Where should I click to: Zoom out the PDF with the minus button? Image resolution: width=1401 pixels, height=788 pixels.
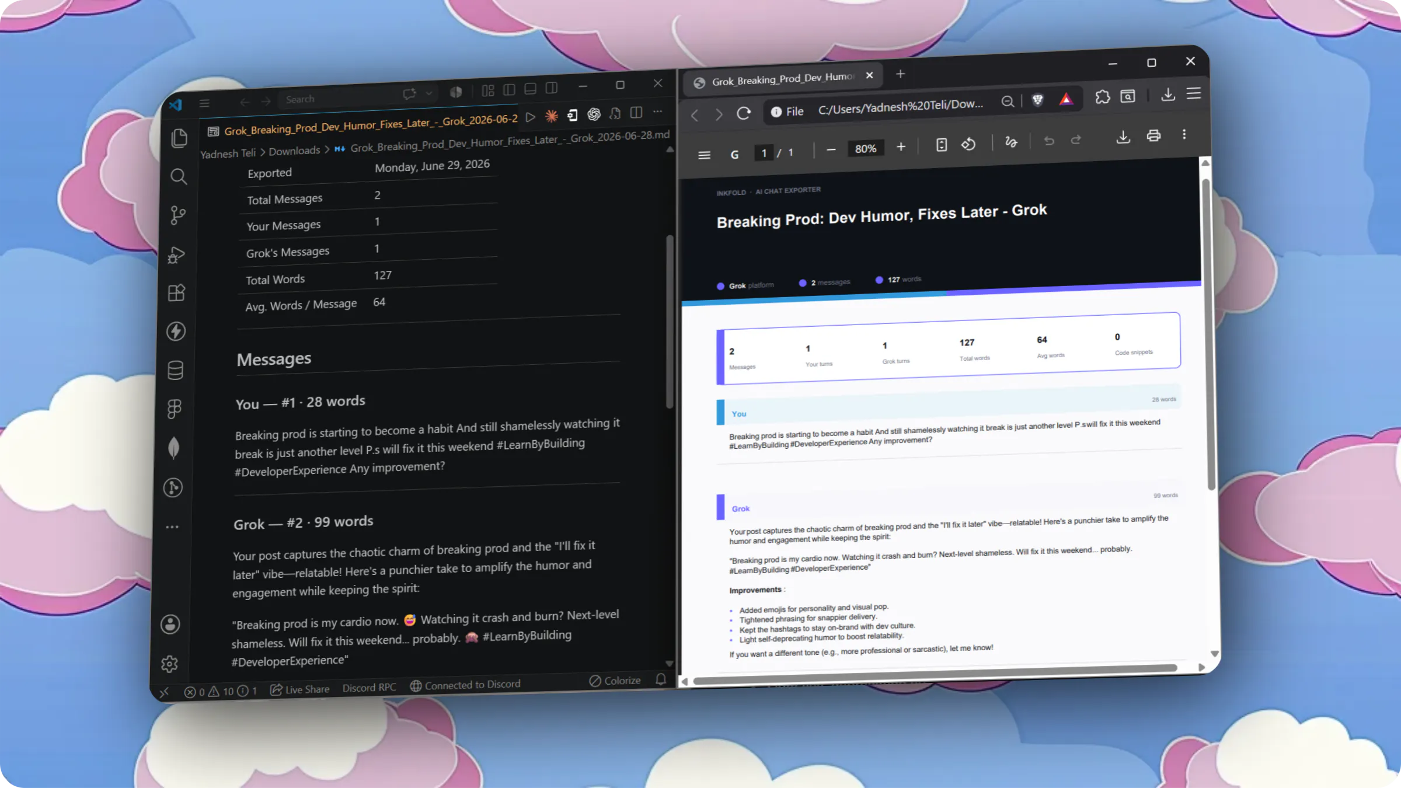point(831,150)
